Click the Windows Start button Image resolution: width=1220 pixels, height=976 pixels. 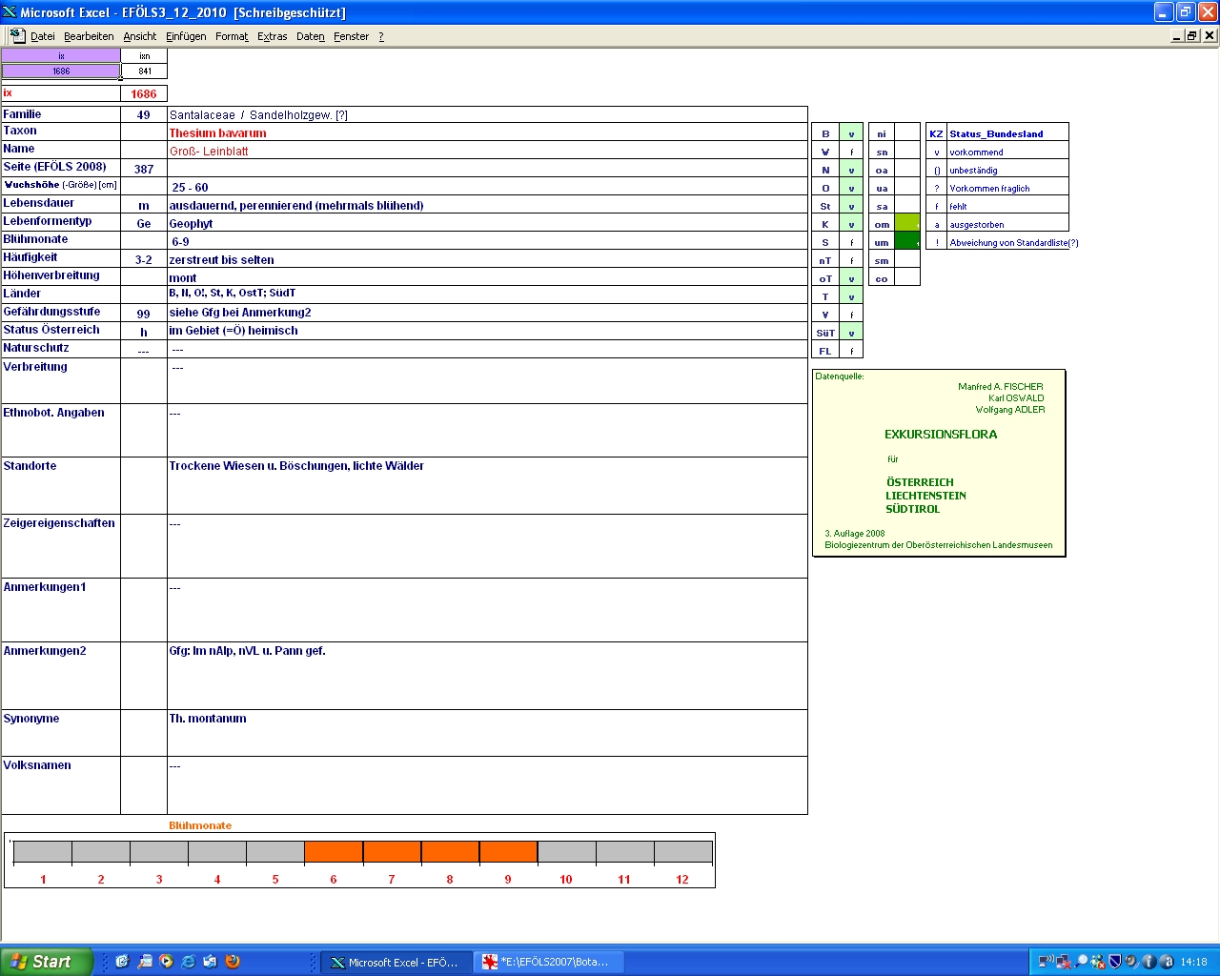tap(47, 962)
